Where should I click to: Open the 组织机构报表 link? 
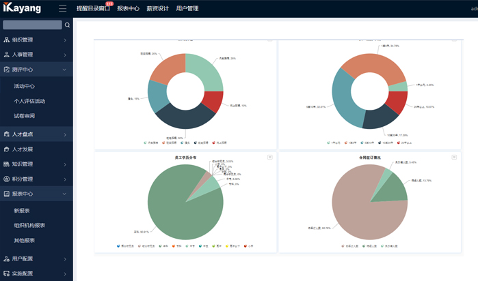[x=29, y=225]
